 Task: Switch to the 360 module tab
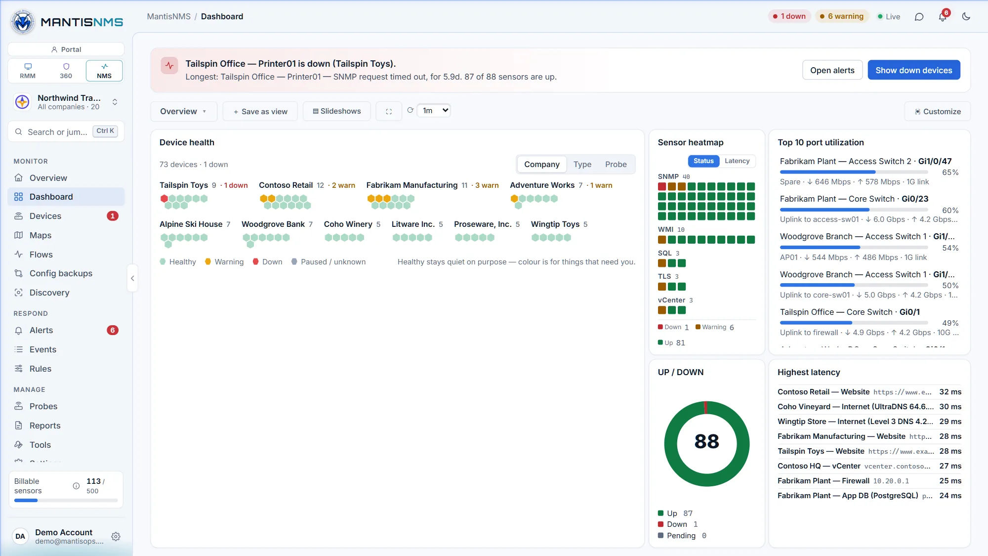point(66,71)
